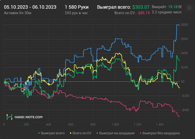
Task: Click the '1 200' x-axis label
Action: click(137, 124)
